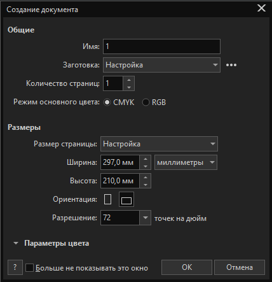This screenshot has width=272, height=282.
Task: Expand Параметры цвета section
Action: coord(16,243)
